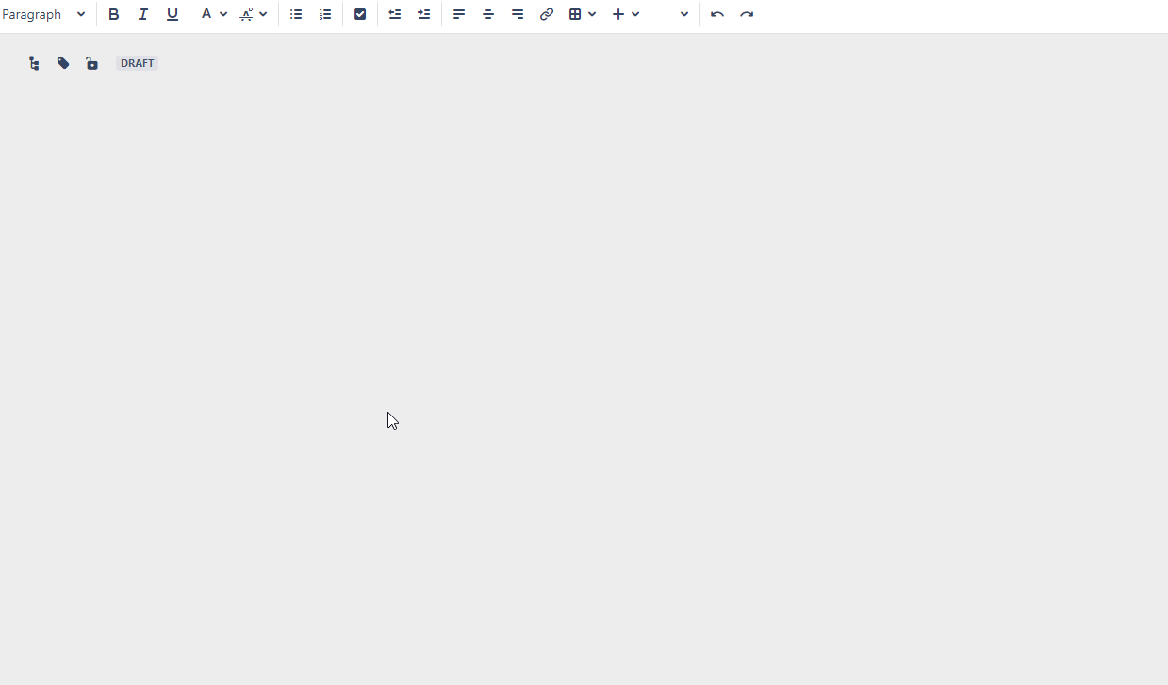Insert a table
This screenshot has height=685, width=1168.
point(575,14)
